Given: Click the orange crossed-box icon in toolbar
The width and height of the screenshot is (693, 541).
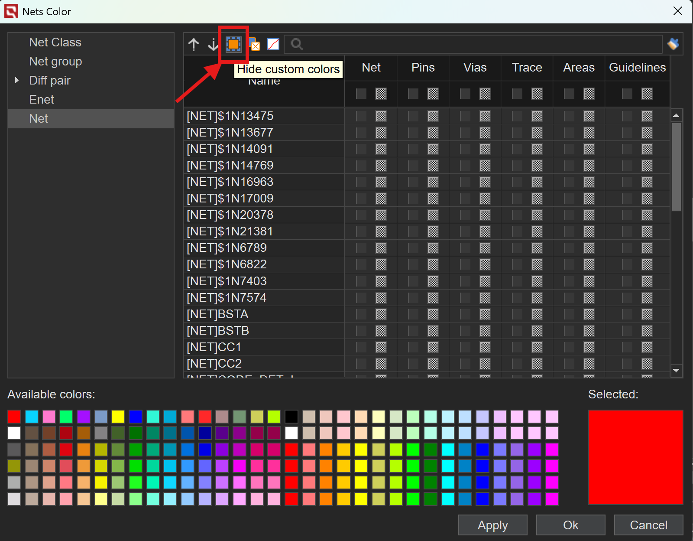Looking at the screenshot, I should [x=255, y=44].
